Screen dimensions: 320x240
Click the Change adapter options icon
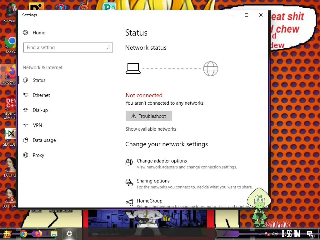point(129,162)
